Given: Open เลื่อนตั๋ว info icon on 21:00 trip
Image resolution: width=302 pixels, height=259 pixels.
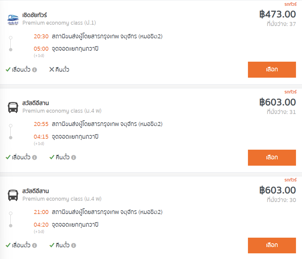Looking at the screenshot, I should pos(34,246).
